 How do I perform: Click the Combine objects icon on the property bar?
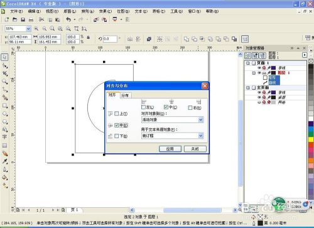pos(149,39)
